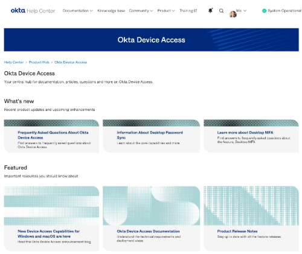The image size is (302, 254).
Task: Click the Okta Help Center logo
Action: point(33,11)
